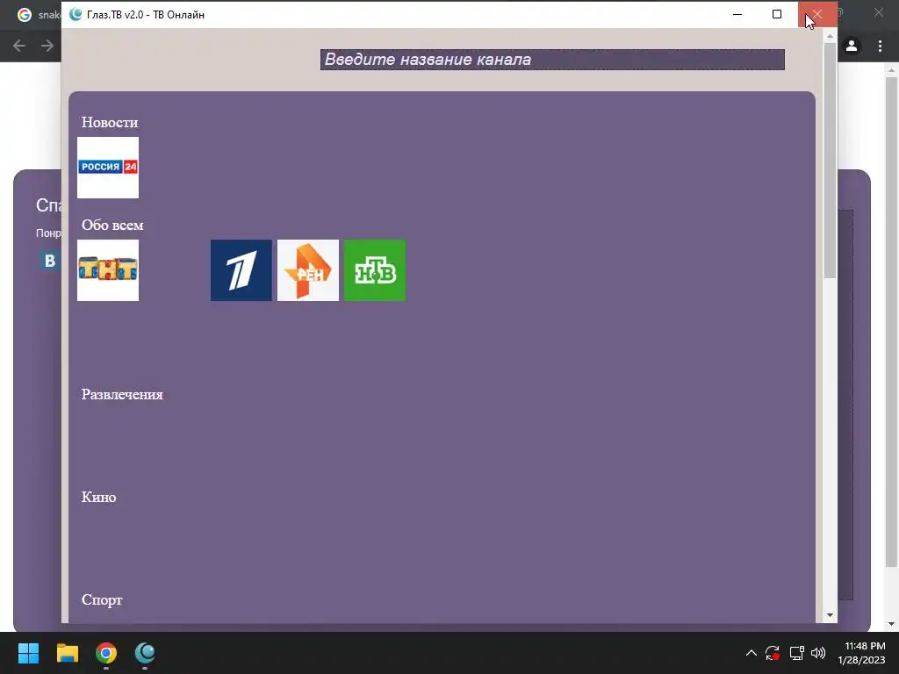Click the scroll up arrow in Глаз.ТВ window
This screenshot has width=899, height=674.
point(830,36)
